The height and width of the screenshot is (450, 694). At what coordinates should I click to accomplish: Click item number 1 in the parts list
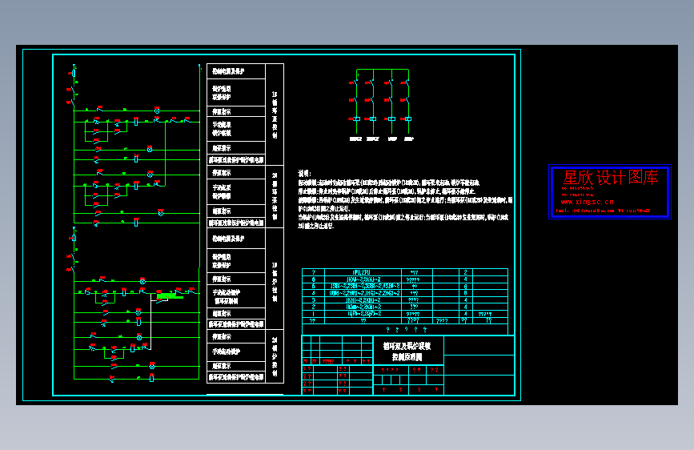point(313,314)
